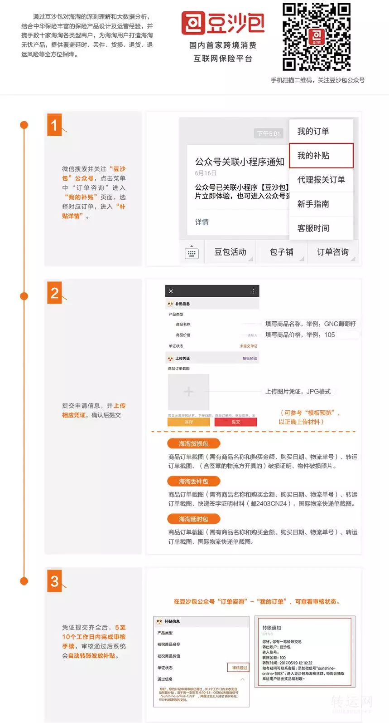Open the 包子铺 bottom menu
389x723 pixels.
pyautogui.click(x=281, y=252)
